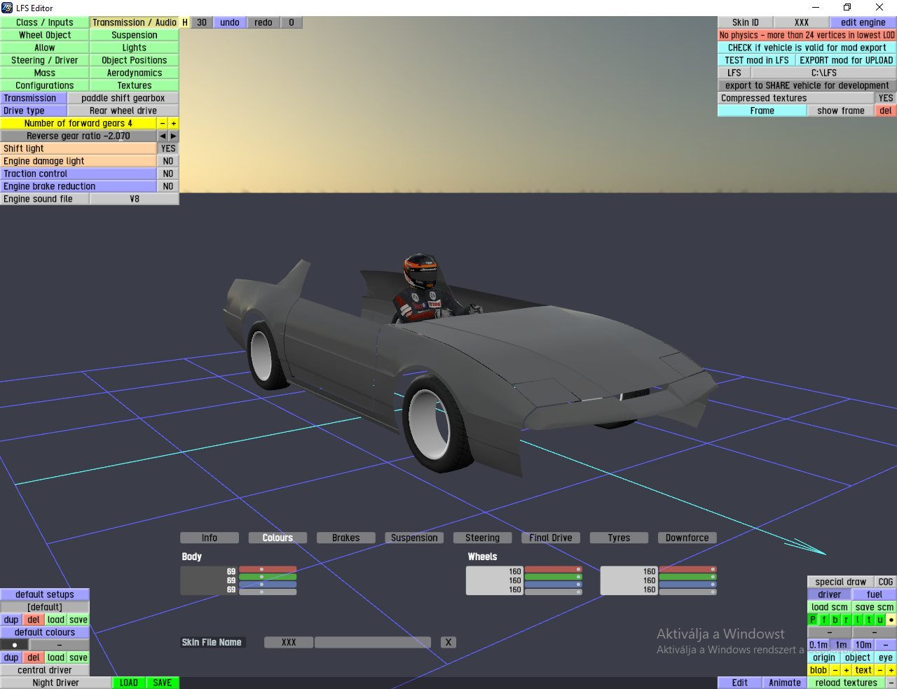The image size is (897, 689).
Task: Click the undo button
Action: point(230,22)
